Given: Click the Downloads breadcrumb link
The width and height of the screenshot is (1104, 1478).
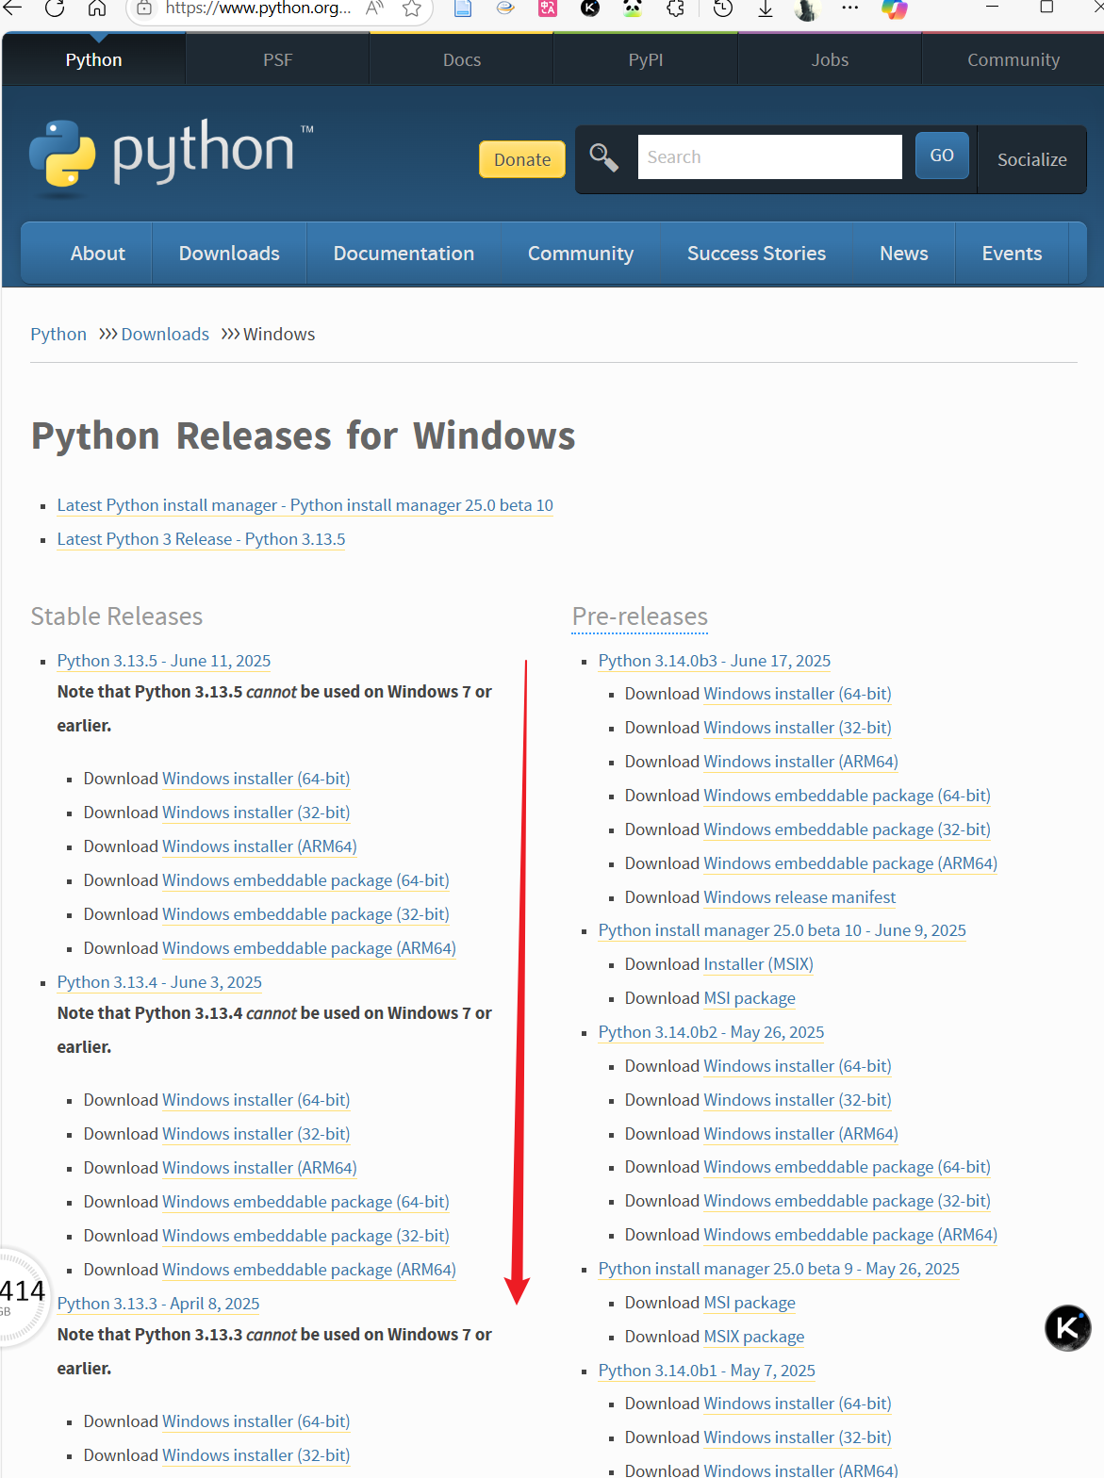Looking at the screenshot, I should pyautogui.click(x=165, y=335).
